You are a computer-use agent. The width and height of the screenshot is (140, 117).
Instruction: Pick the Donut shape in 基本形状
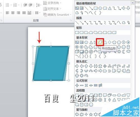tap(86, 52)
